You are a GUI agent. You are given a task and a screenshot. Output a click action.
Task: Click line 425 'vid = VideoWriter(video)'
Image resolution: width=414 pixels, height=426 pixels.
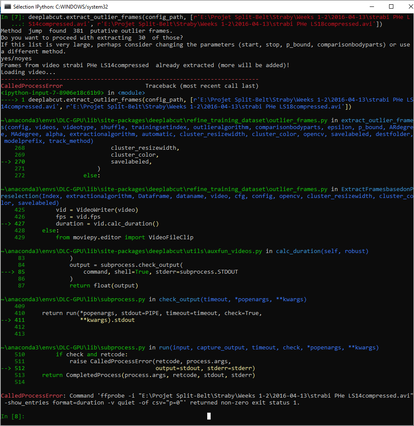tap(76, 210)
